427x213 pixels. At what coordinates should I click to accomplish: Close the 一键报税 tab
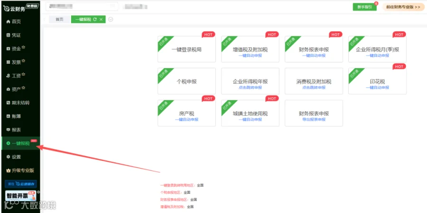coord(101,19)
